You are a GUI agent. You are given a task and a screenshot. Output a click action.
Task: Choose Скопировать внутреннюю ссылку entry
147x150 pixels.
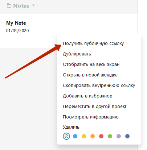[x=99, y=86]
